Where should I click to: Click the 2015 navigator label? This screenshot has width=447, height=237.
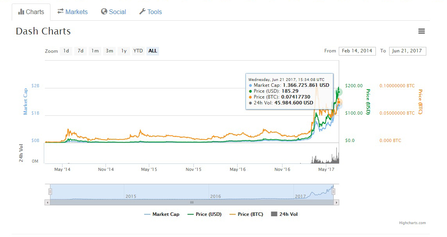pyautogui.click(x=131, y=196)
